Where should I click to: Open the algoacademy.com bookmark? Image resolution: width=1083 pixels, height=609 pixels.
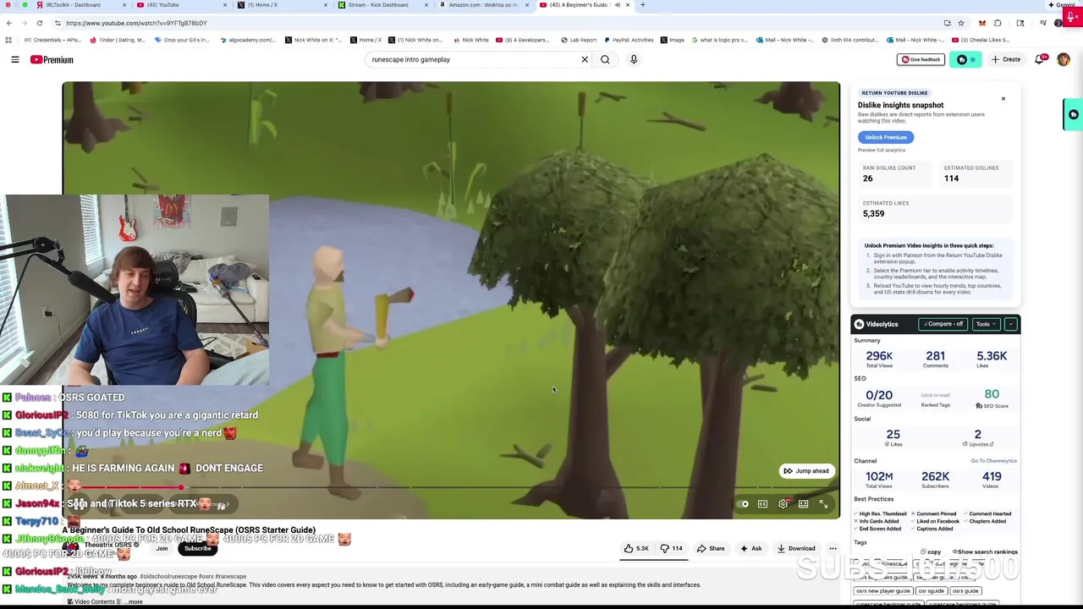pos(248,40)
